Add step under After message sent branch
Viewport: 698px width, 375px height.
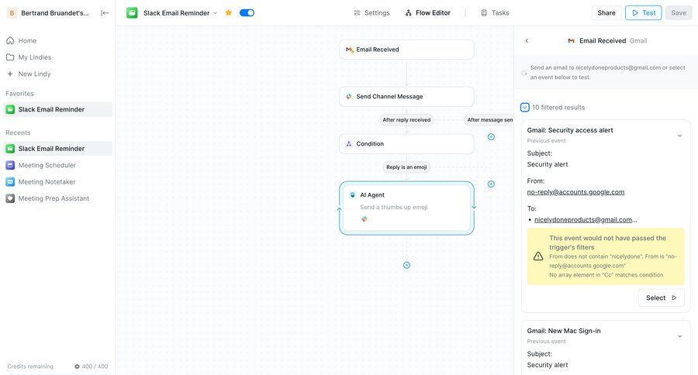coord(491,137)
